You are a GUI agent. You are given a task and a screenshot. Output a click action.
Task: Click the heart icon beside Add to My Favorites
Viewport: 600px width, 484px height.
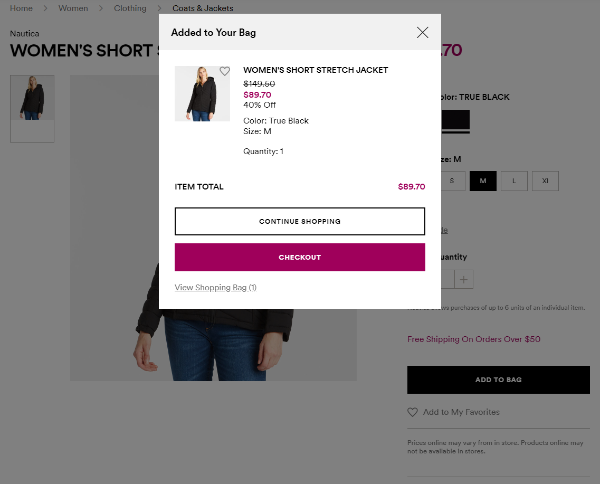point(413,412)
